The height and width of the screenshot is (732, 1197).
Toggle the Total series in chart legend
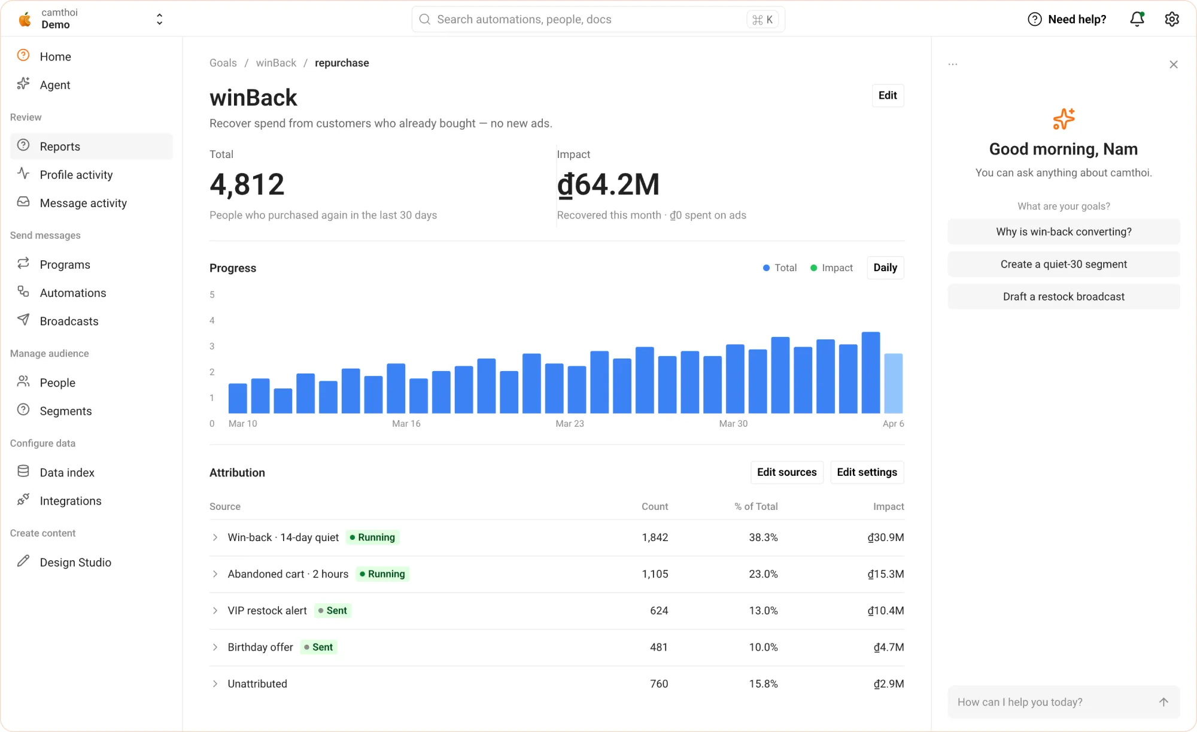coord(780,268)
